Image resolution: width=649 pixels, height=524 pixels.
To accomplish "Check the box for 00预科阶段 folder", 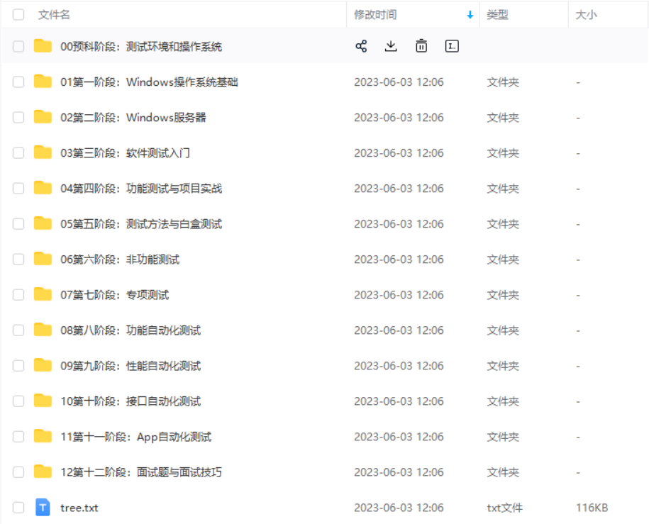I will (x=18, y=46).
